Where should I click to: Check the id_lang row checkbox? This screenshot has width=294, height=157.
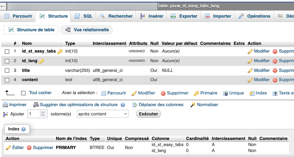pyautogui.click(x=7, y=61)
